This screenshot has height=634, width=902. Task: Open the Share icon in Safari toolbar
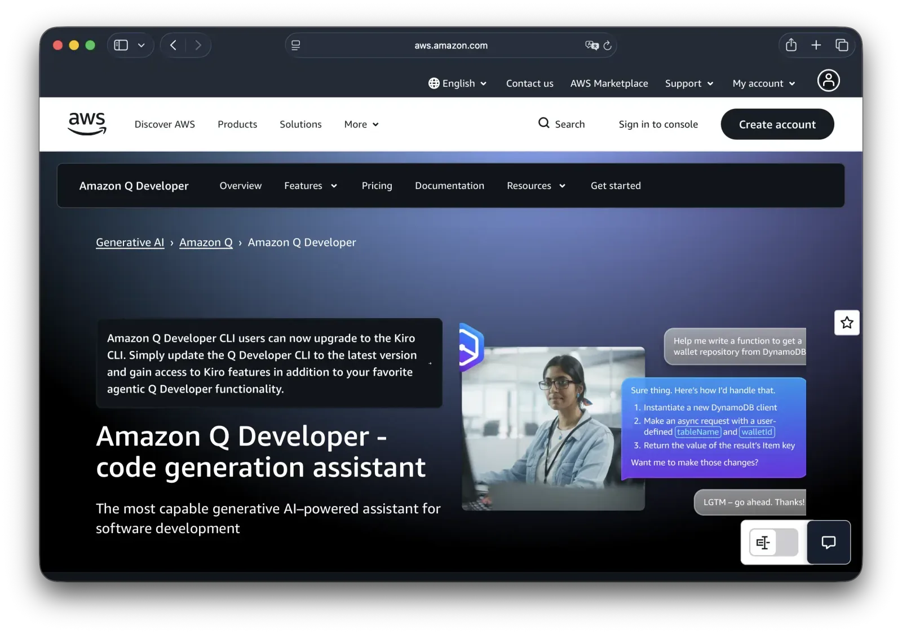coord(791,45)
